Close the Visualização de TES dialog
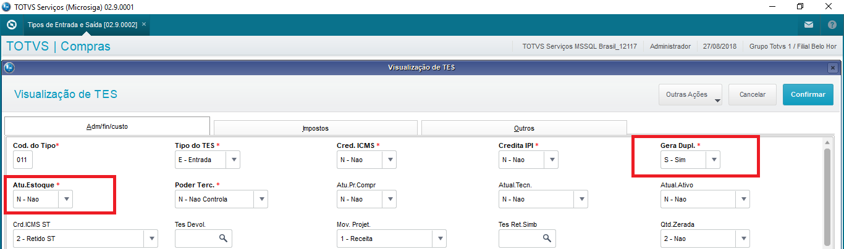The image size is (844, 249). coord(833,67)
